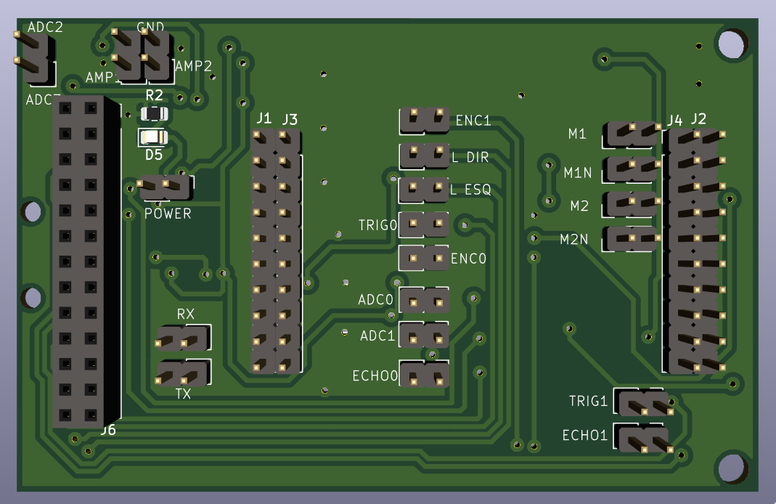Click the large J6 black socket header
The image size is (776, 504).
(86, 261)
